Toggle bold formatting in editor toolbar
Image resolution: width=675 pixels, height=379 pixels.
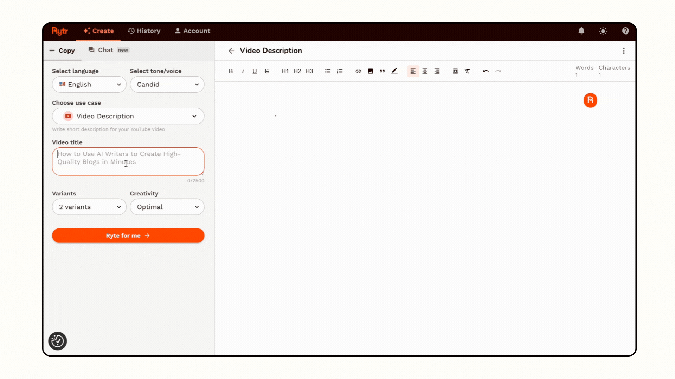point(231,71)
